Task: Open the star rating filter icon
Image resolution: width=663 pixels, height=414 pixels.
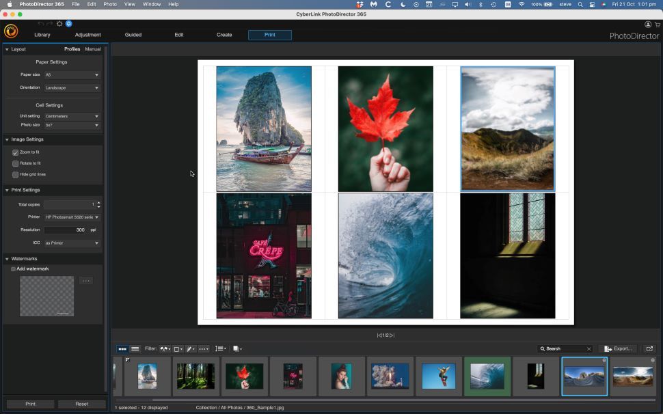Action: [190, 348]
